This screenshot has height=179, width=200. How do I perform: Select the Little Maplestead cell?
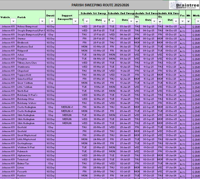31,139
